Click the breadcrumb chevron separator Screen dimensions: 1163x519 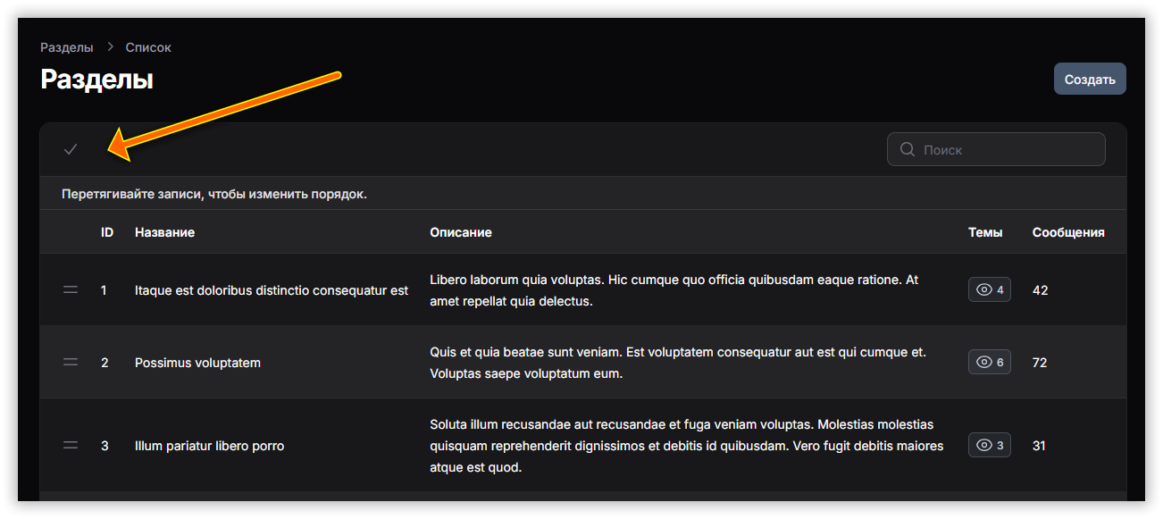[x=110, y=47]
